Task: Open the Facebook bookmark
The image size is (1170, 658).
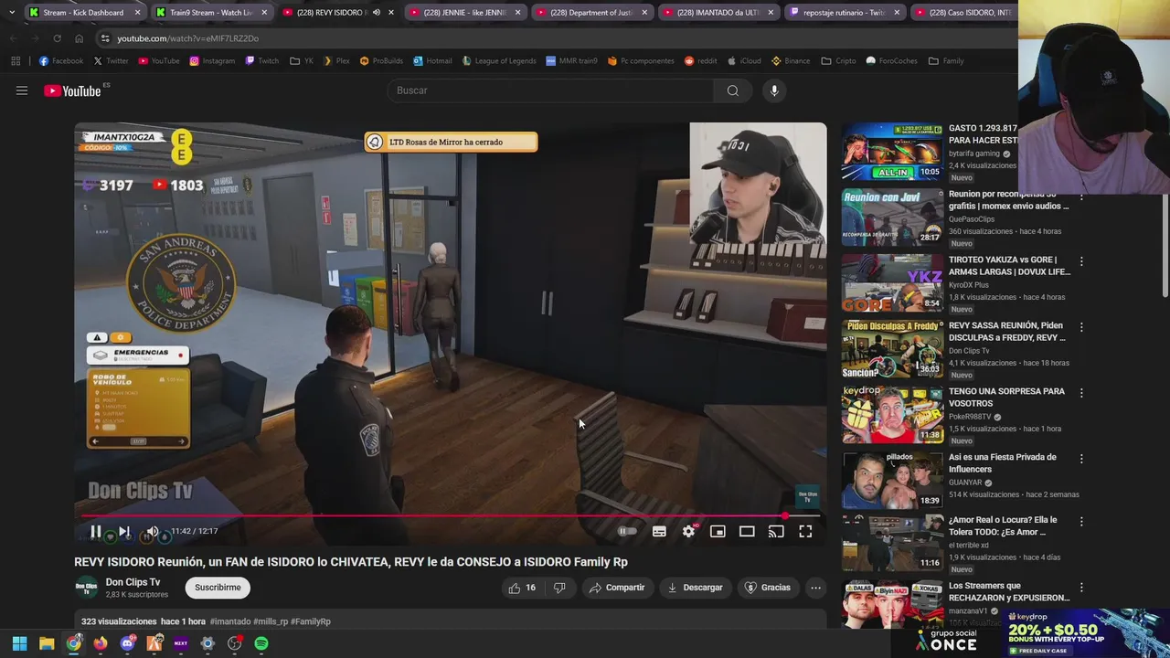Action: (60, 61)
